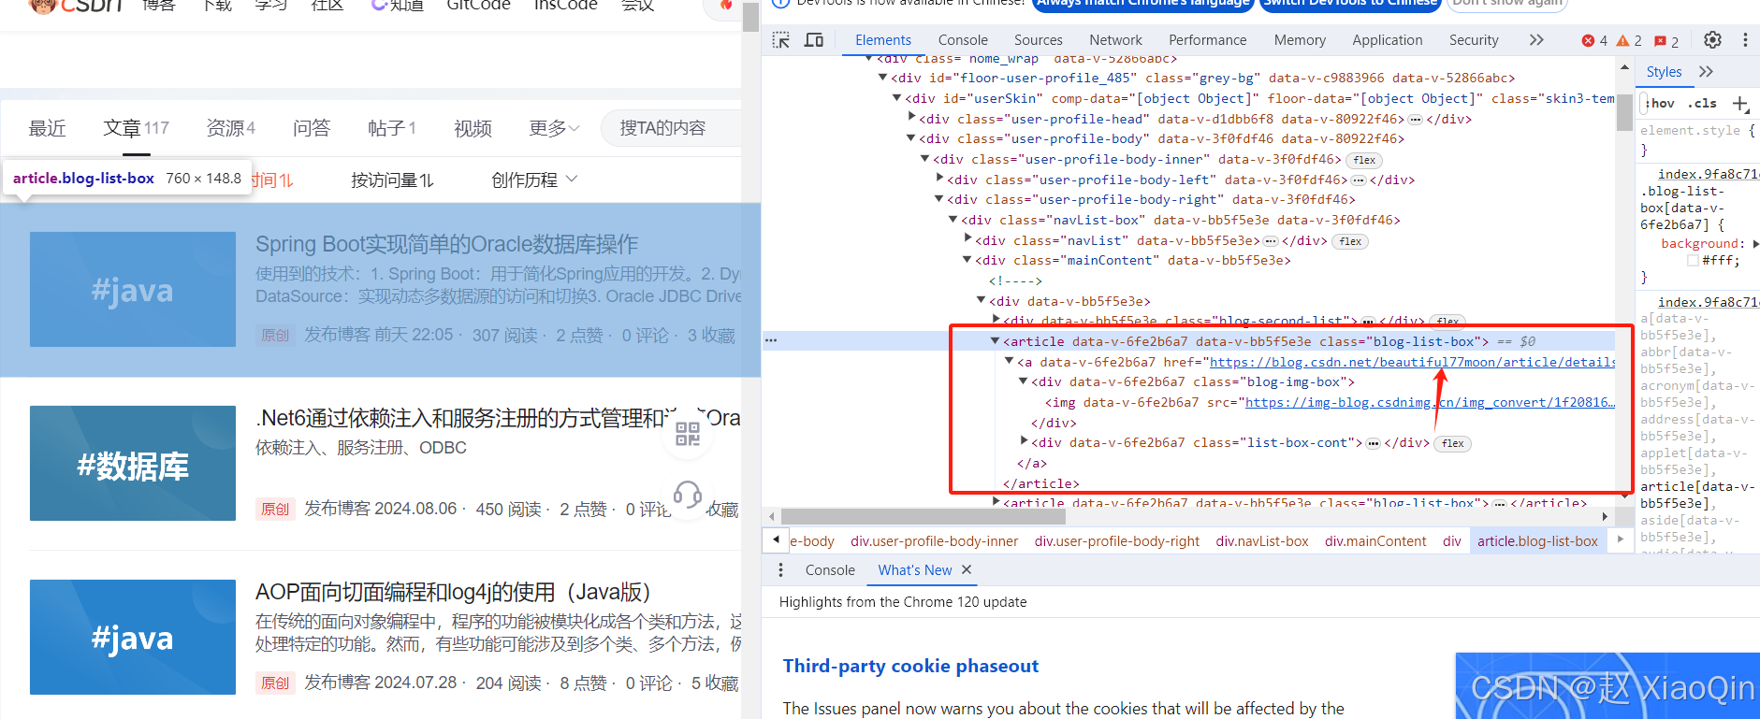Click the flex badge beside user-profile-body-inner div

pyautogui.click(x=1365, y=160)
